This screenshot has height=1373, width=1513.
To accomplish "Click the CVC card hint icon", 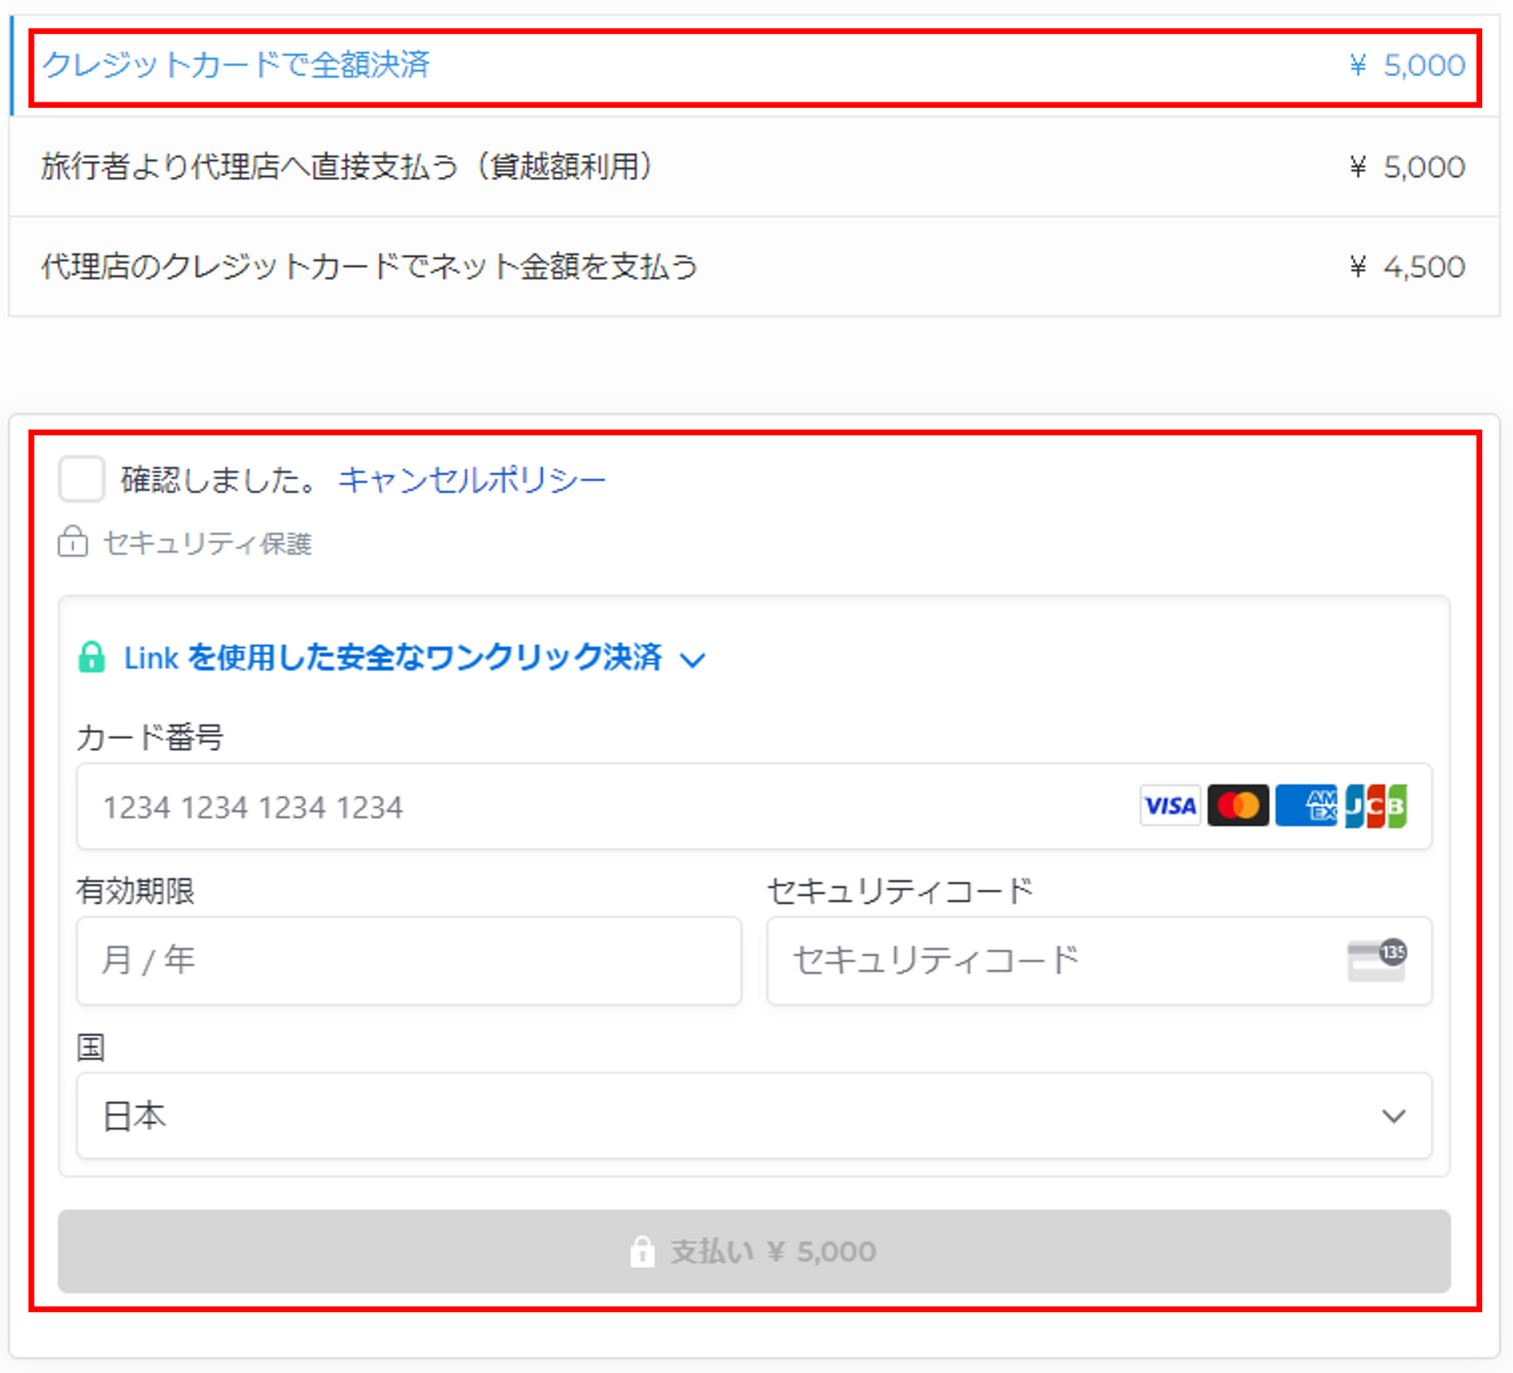I will (x=1377, y=960).
